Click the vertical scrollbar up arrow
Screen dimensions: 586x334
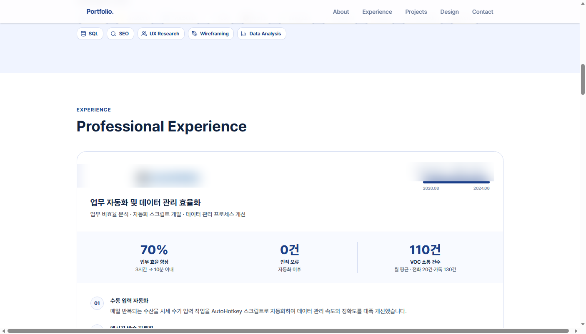click(583, 3)
